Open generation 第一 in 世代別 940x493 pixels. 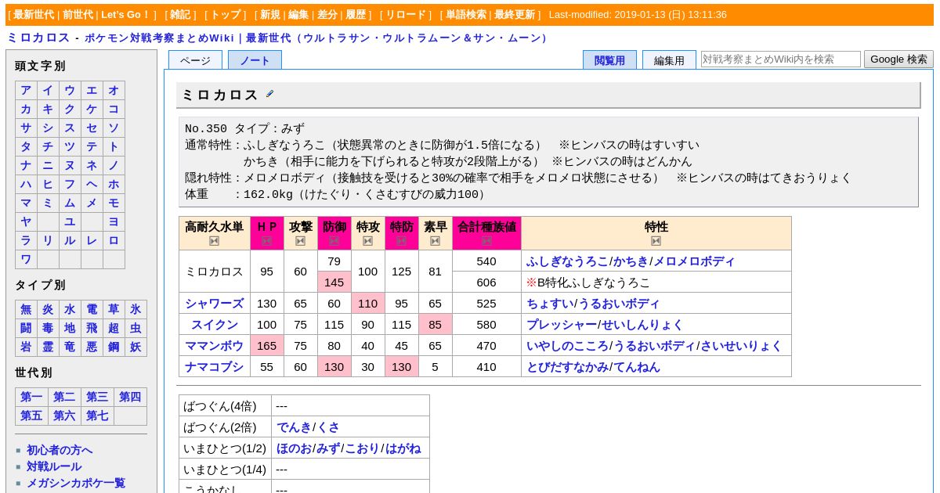[x=31, y=397]
